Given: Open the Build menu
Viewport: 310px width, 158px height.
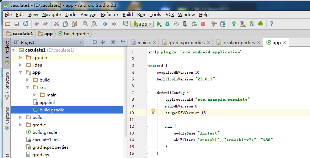Looking at the screenshot, I should 128,15.
